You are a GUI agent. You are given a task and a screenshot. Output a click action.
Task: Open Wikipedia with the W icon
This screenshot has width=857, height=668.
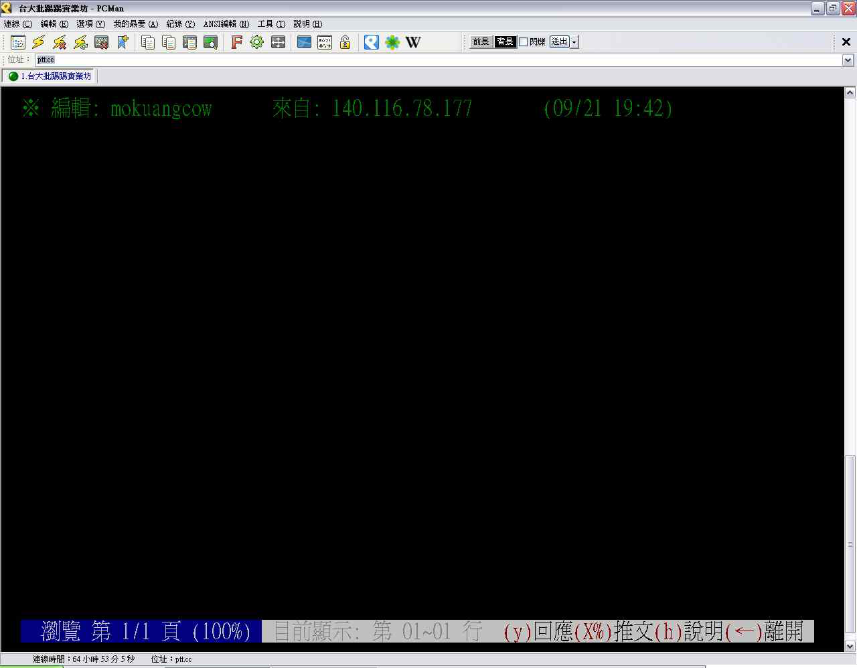(x=413, y=42)
